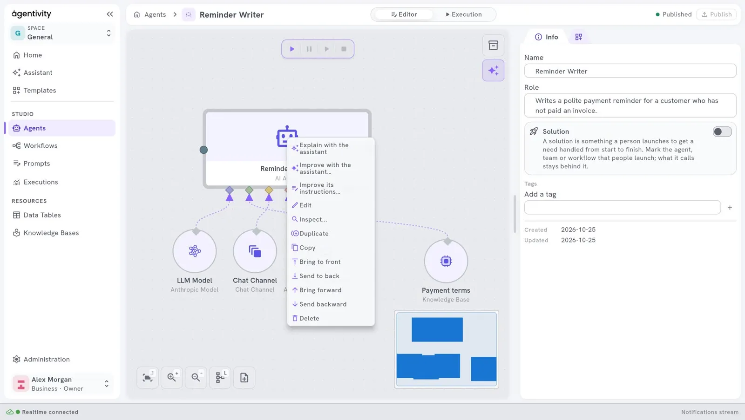Open the Info tab
Viewport: 745px width, 420px height.
click(x=546, y=37)
